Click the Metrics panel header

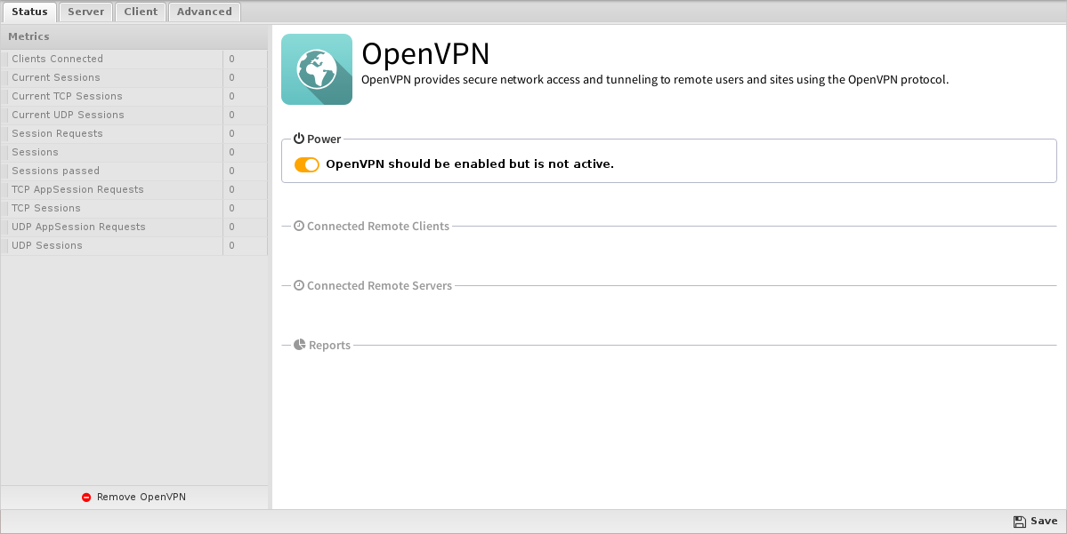pos(134,36)
